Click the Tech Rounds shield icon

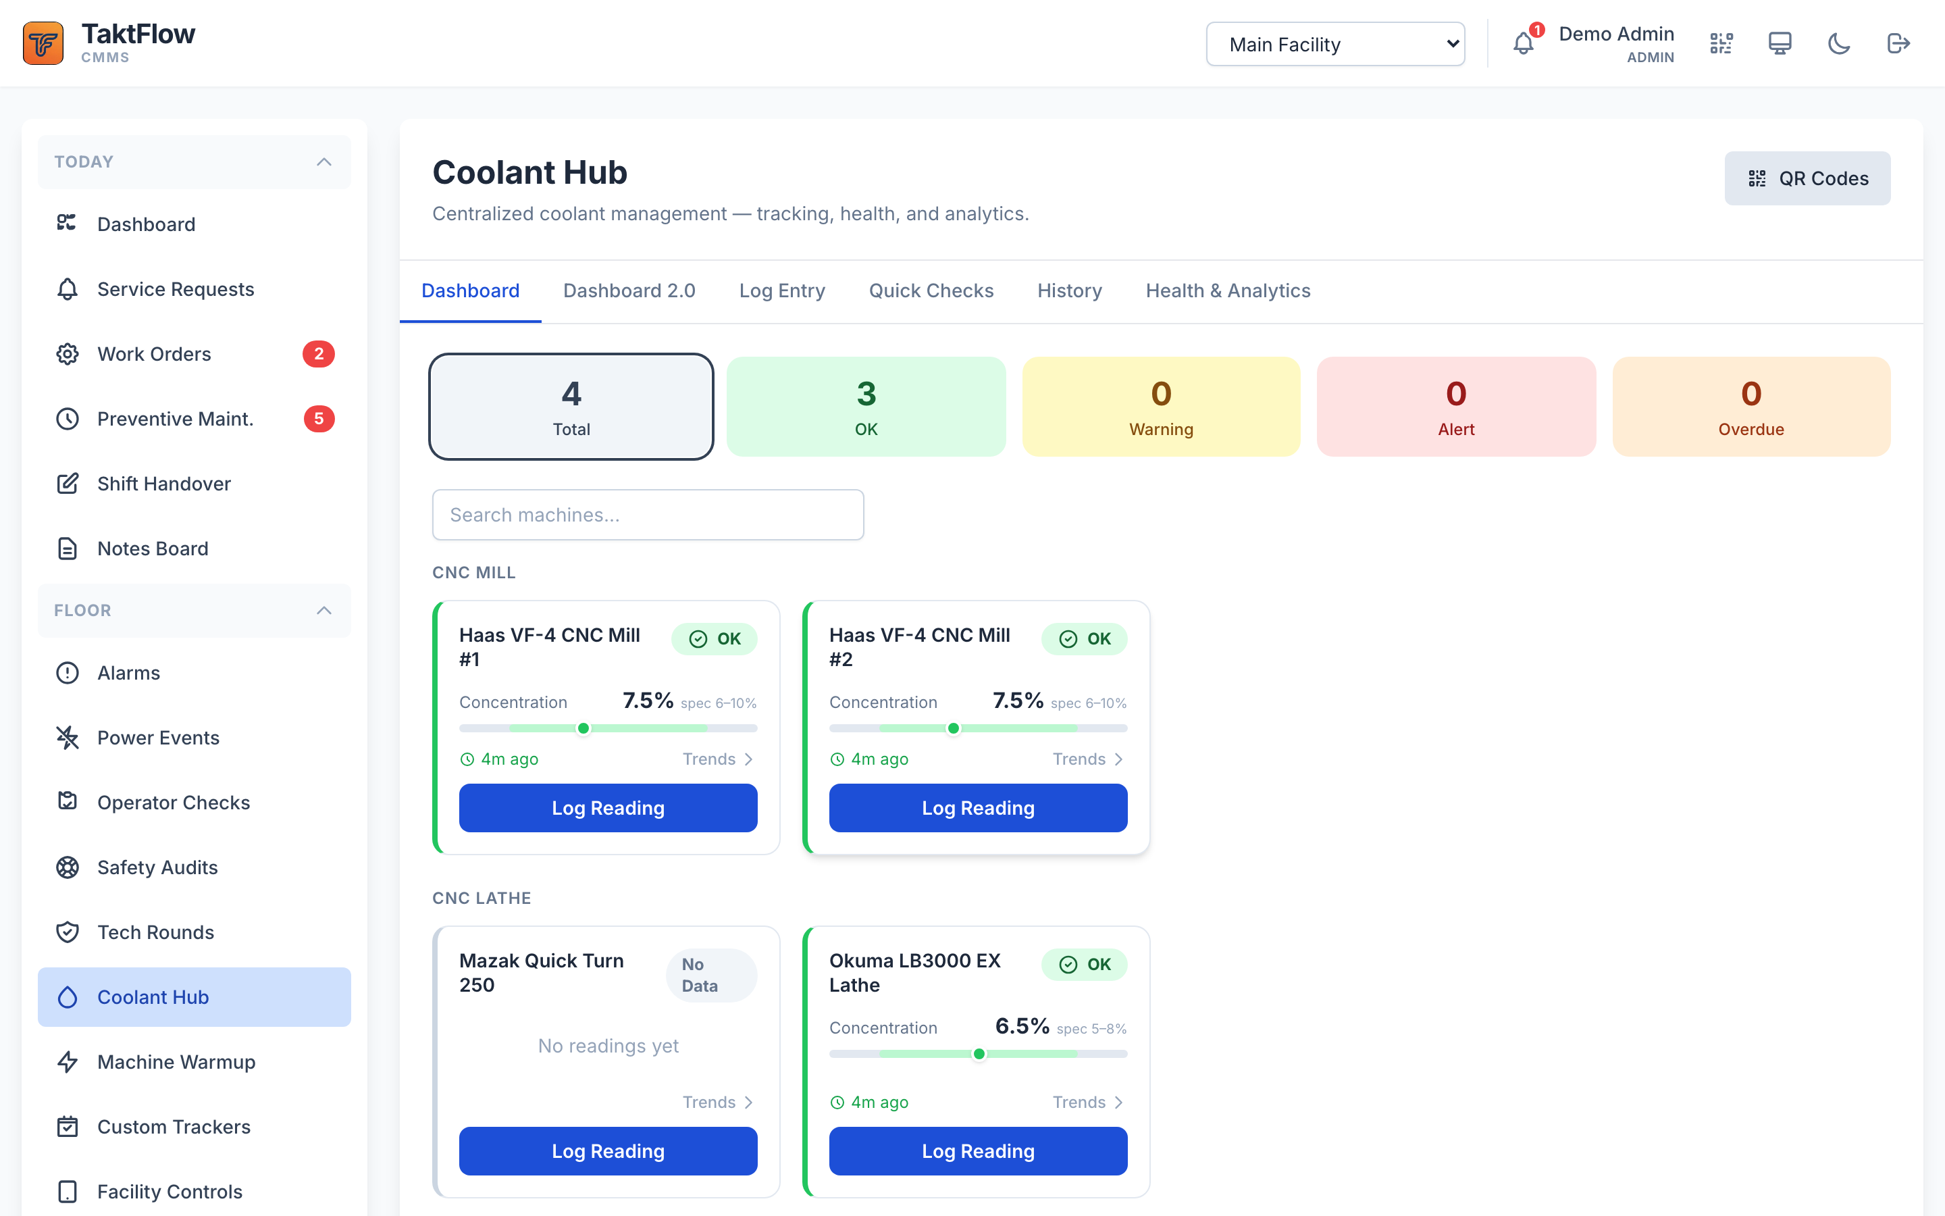point(68,932)
